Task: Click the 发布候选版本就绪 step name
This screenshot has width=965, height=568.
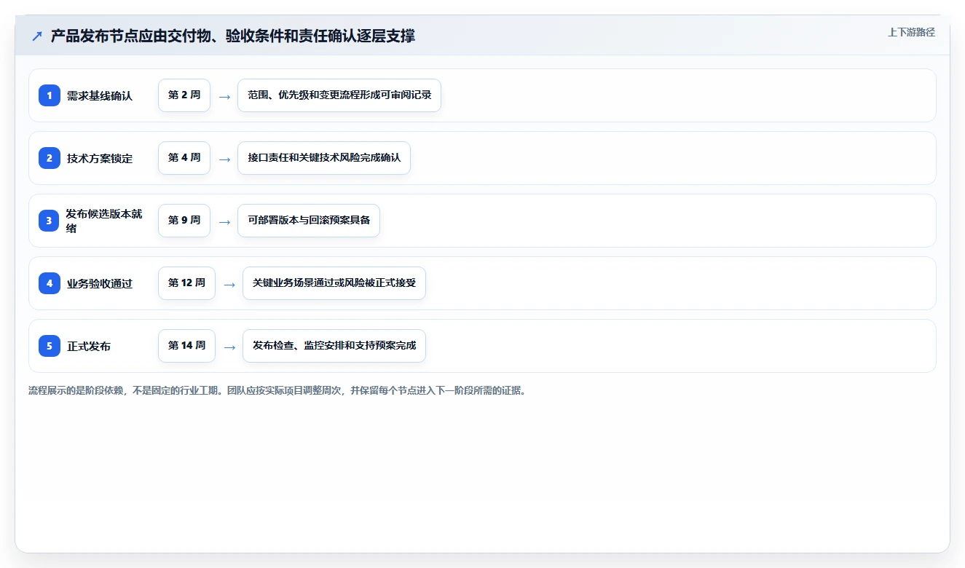Action: point(105,221)
